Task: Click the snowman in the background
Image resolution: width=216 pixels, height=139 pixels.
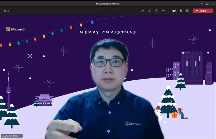Action: tap(158, 113)
